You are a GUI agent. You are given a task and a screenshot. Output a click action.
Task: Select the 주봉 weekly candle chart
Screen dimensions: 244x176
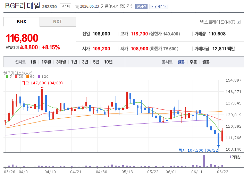click(193, 62)
